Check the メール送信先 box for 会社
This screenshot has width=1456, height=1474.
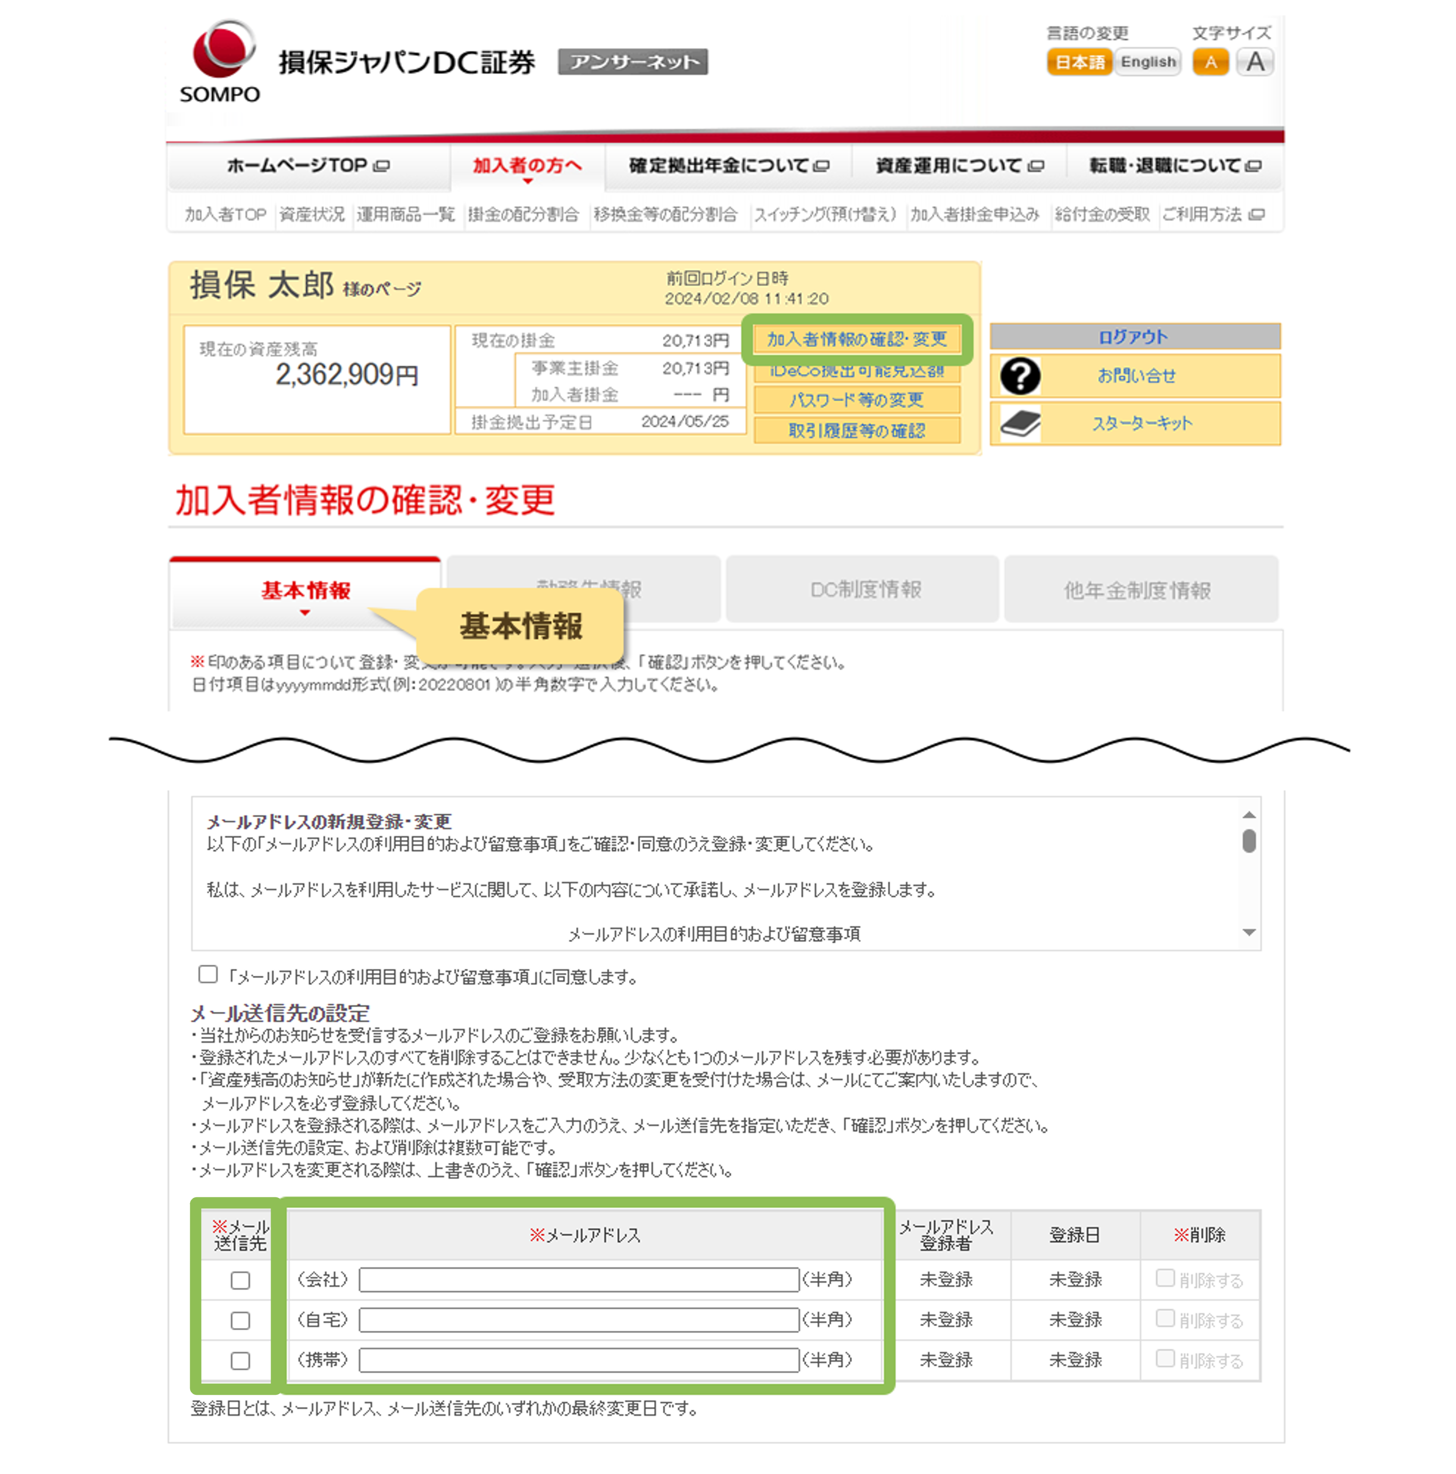(240, 1280)
